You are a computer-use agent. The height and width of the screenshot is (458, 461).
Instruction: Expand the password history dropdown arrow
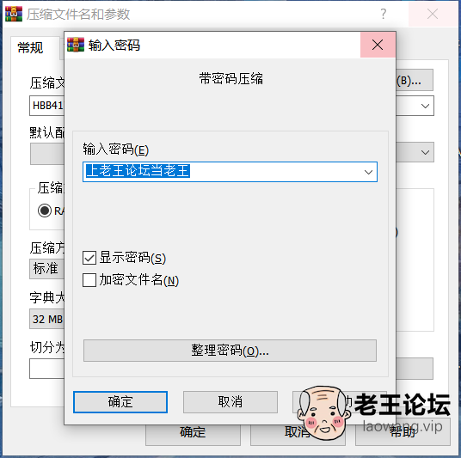click(x=368, y=172)
